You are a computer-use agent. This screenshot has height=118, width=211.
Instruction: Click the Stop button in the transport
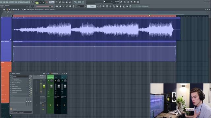pyautogui.click(x=44, y=2)
